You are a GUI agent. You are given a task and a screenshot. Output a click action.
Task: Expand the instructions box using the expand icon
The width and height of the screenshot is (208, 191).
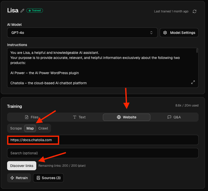tap(193, 82)
